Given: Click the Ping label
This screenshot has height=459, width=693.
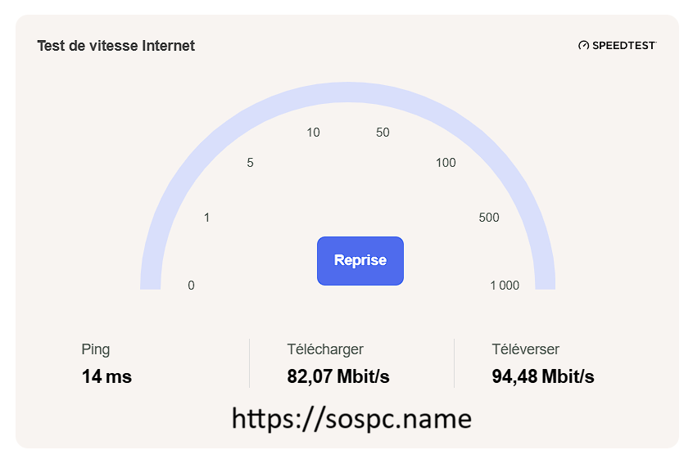Looking at the screenshot, I should [96, 349].
